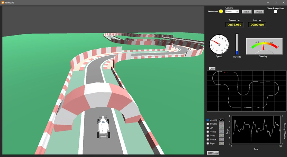Screen dimensions: 287x157
Task: Enable the Front plot checkbox
Action: 208,136
